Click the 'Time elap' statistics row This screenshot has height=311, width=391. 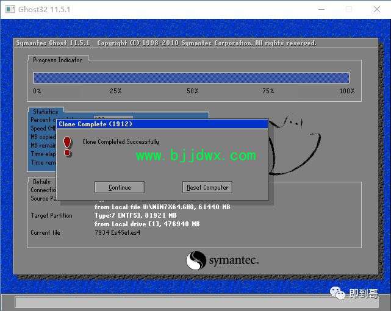pyautogui.click(x=43, y=154)
